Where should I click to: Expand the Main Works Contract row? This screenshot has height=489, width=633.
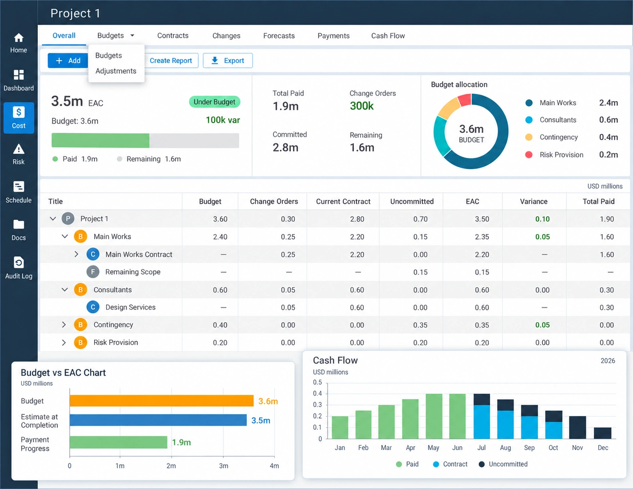tap(76, 254)
